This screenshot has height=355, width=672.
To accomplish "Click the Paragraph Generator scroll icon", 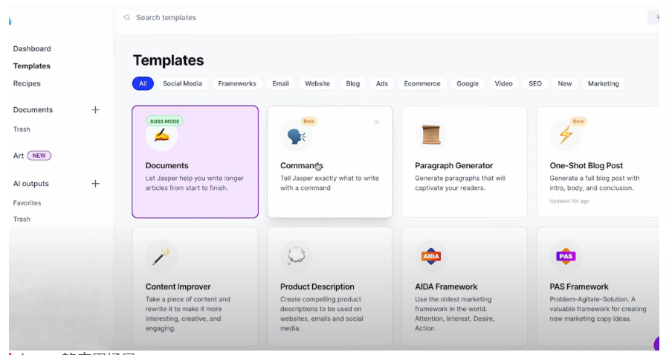I will [430, 135].
